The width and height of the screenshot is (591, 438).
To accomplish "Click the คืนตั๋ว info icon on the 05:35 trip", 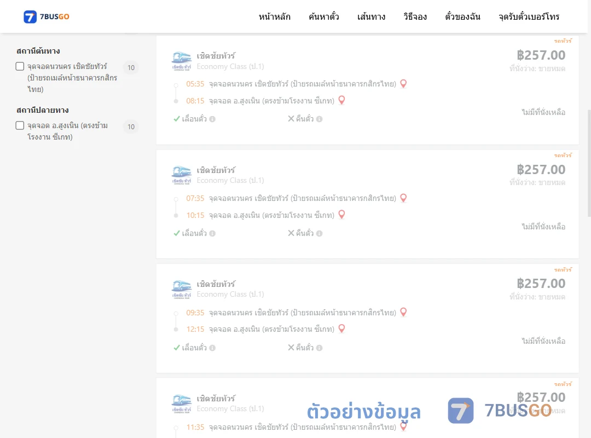I will (319, 119).
